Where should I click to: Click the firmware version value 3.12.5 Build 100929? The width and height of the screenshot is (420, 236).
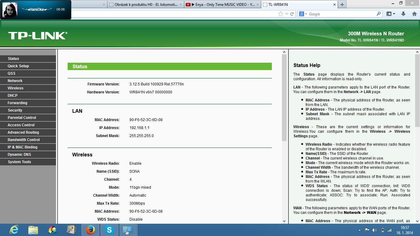[x=157, y=84]
